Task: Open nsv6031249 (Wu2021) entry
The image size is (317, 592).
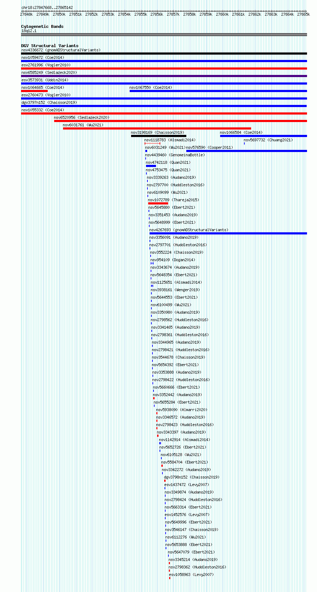Action: 165,147
